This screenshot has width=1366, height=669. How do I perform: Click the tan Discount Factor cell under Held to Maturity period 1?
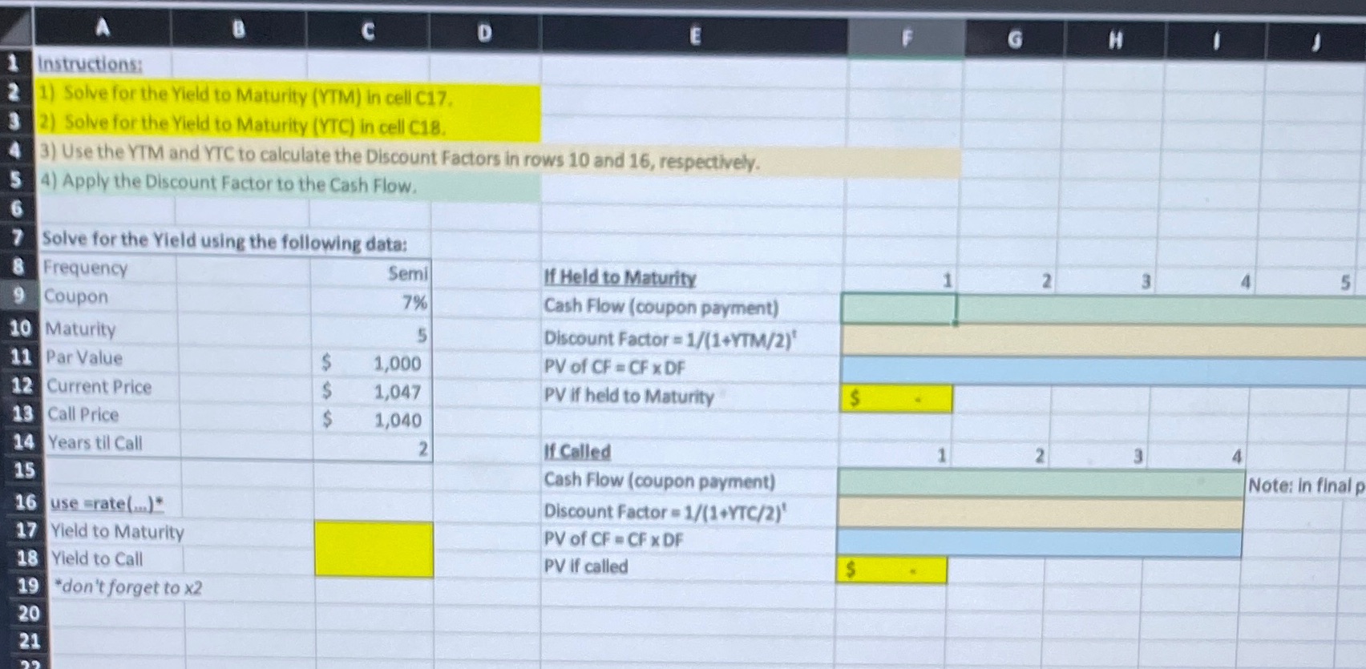(899, 340)
